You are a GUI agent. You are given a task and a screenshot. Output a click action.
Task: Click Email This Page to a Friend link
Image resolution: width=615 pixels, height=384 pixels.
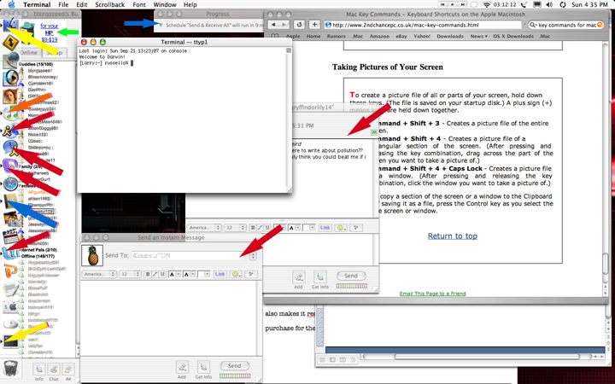(x=432, y=294)
